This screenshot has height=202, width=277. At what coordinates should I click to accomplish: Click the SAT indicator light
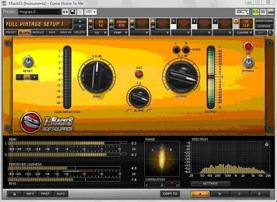coord(139,74)
